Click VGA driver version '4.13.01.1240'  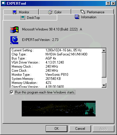pos(55,62)
